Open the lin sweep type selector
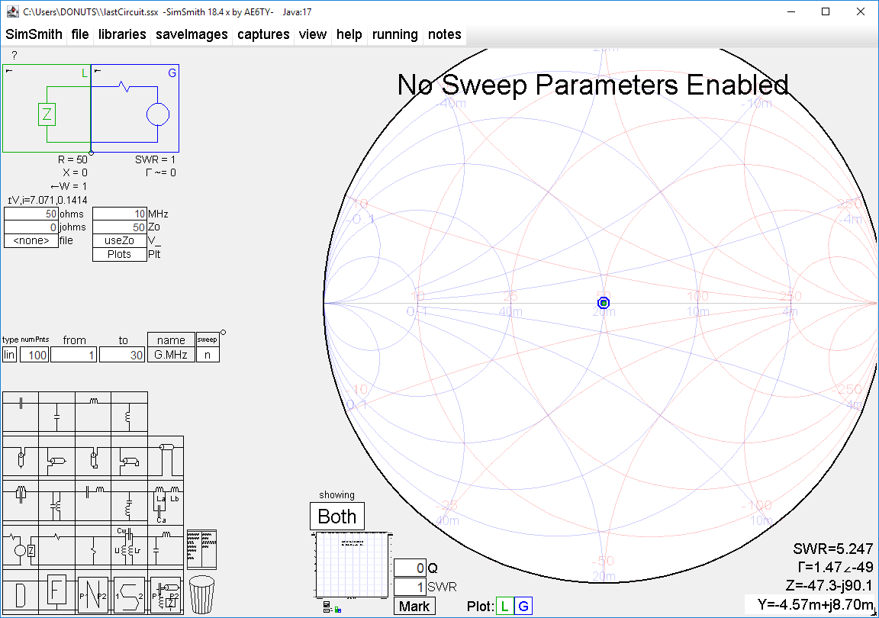The image size is (879, 618). [8, 355]
